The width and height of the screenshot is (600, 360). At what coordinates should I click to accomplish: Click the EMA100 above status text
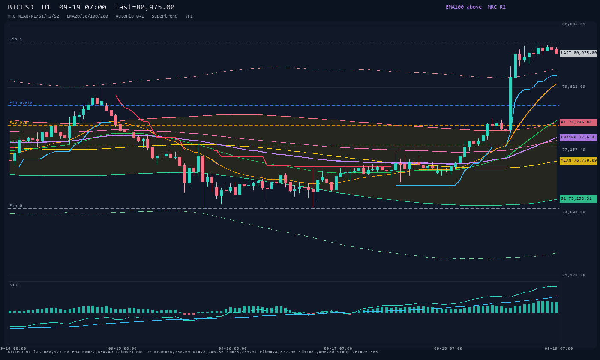click(x=464, y=7)
